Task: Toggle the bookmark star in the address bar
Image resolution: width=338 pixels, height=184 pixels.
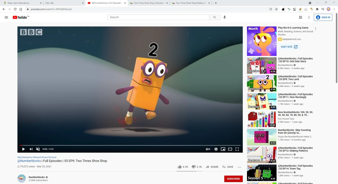Action: (276, 9)
